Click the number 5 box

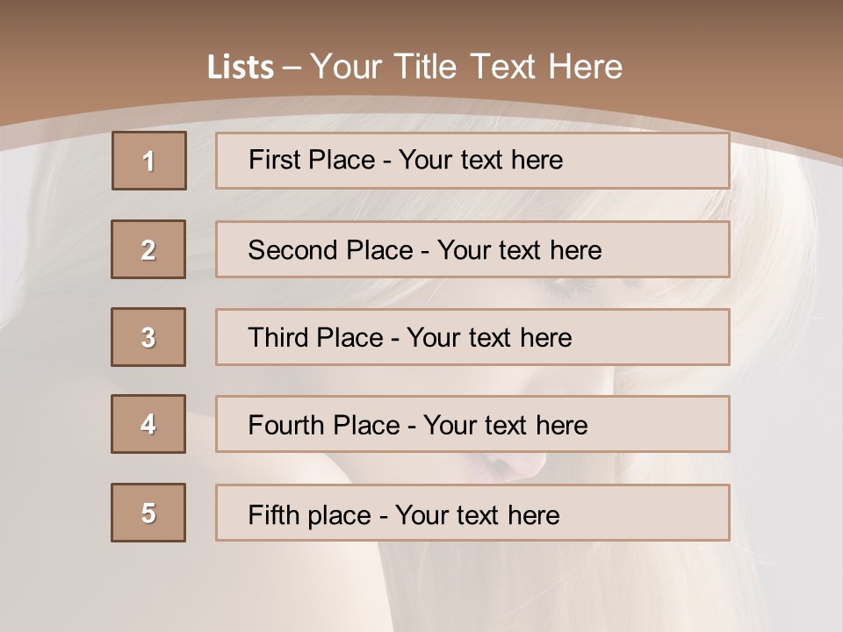148,513
